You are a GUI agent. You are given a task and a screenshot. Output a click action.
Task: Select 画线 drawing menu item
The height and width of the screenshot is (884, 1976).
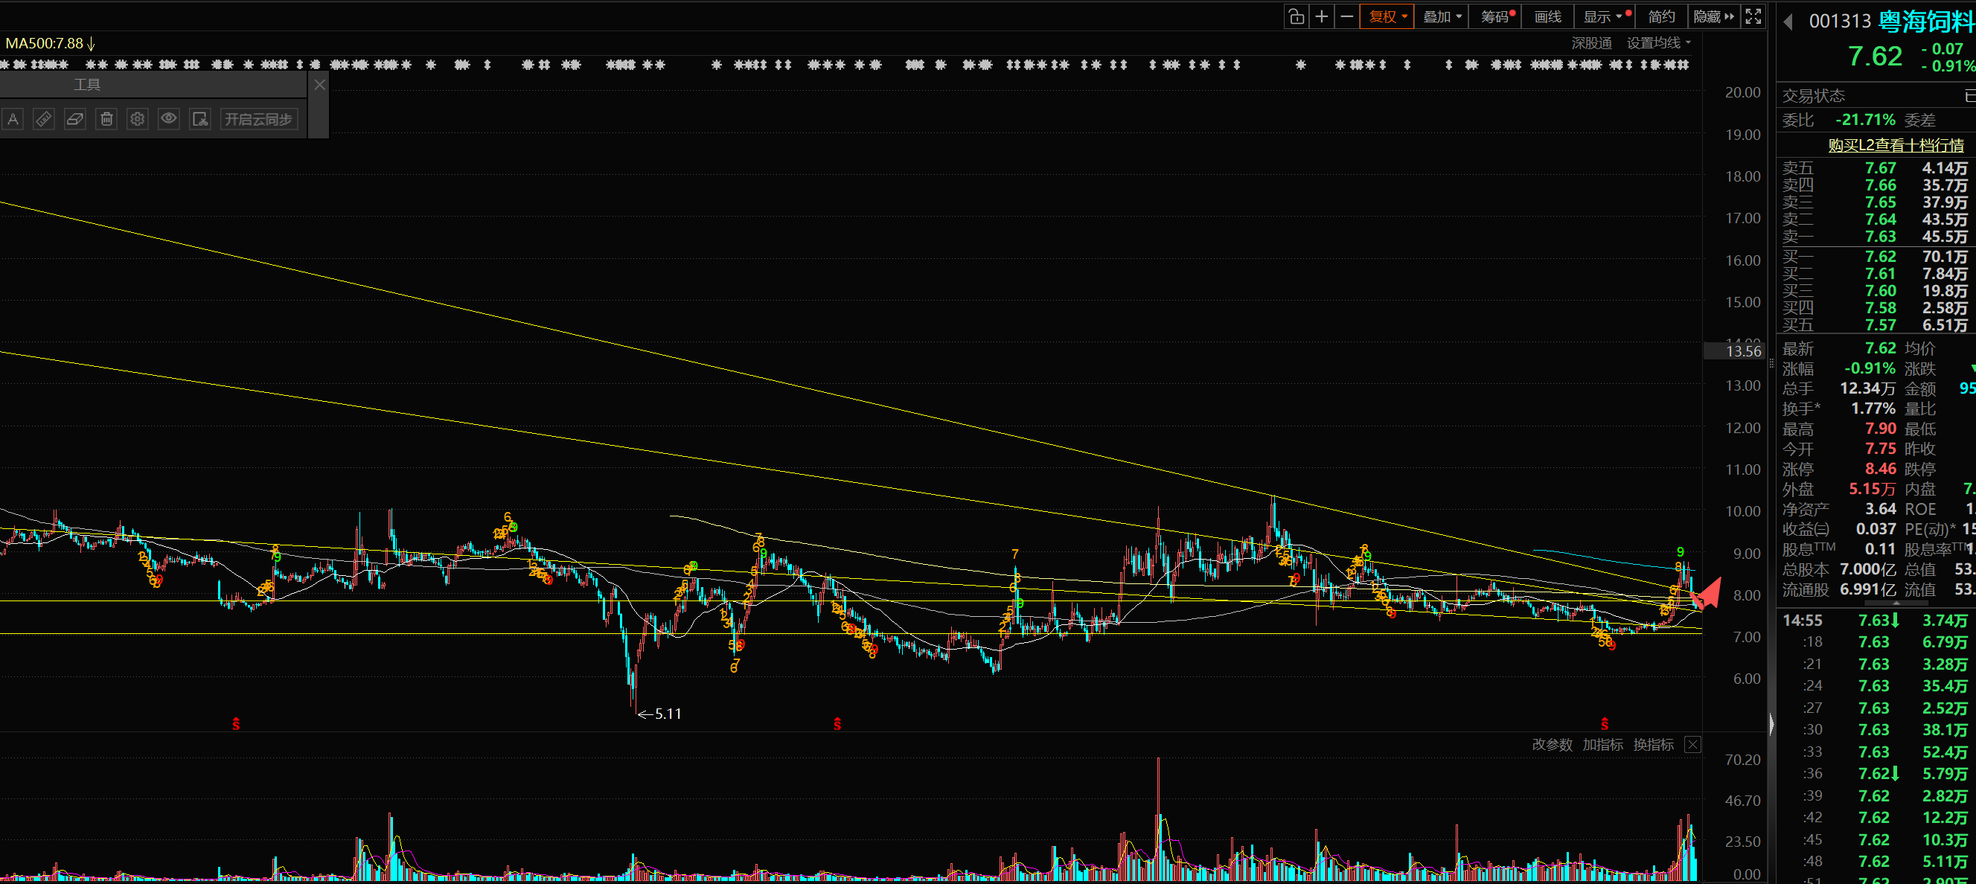[1547, 17]
